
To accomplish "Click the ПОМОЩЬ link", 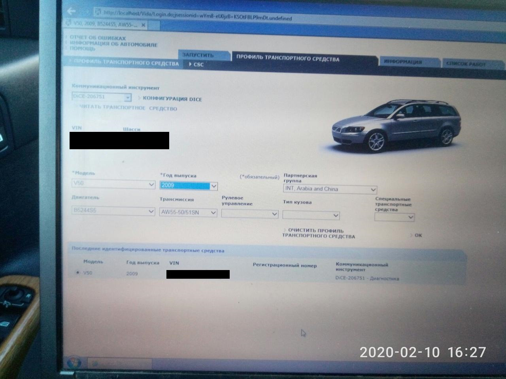I will tap(83, 49).
